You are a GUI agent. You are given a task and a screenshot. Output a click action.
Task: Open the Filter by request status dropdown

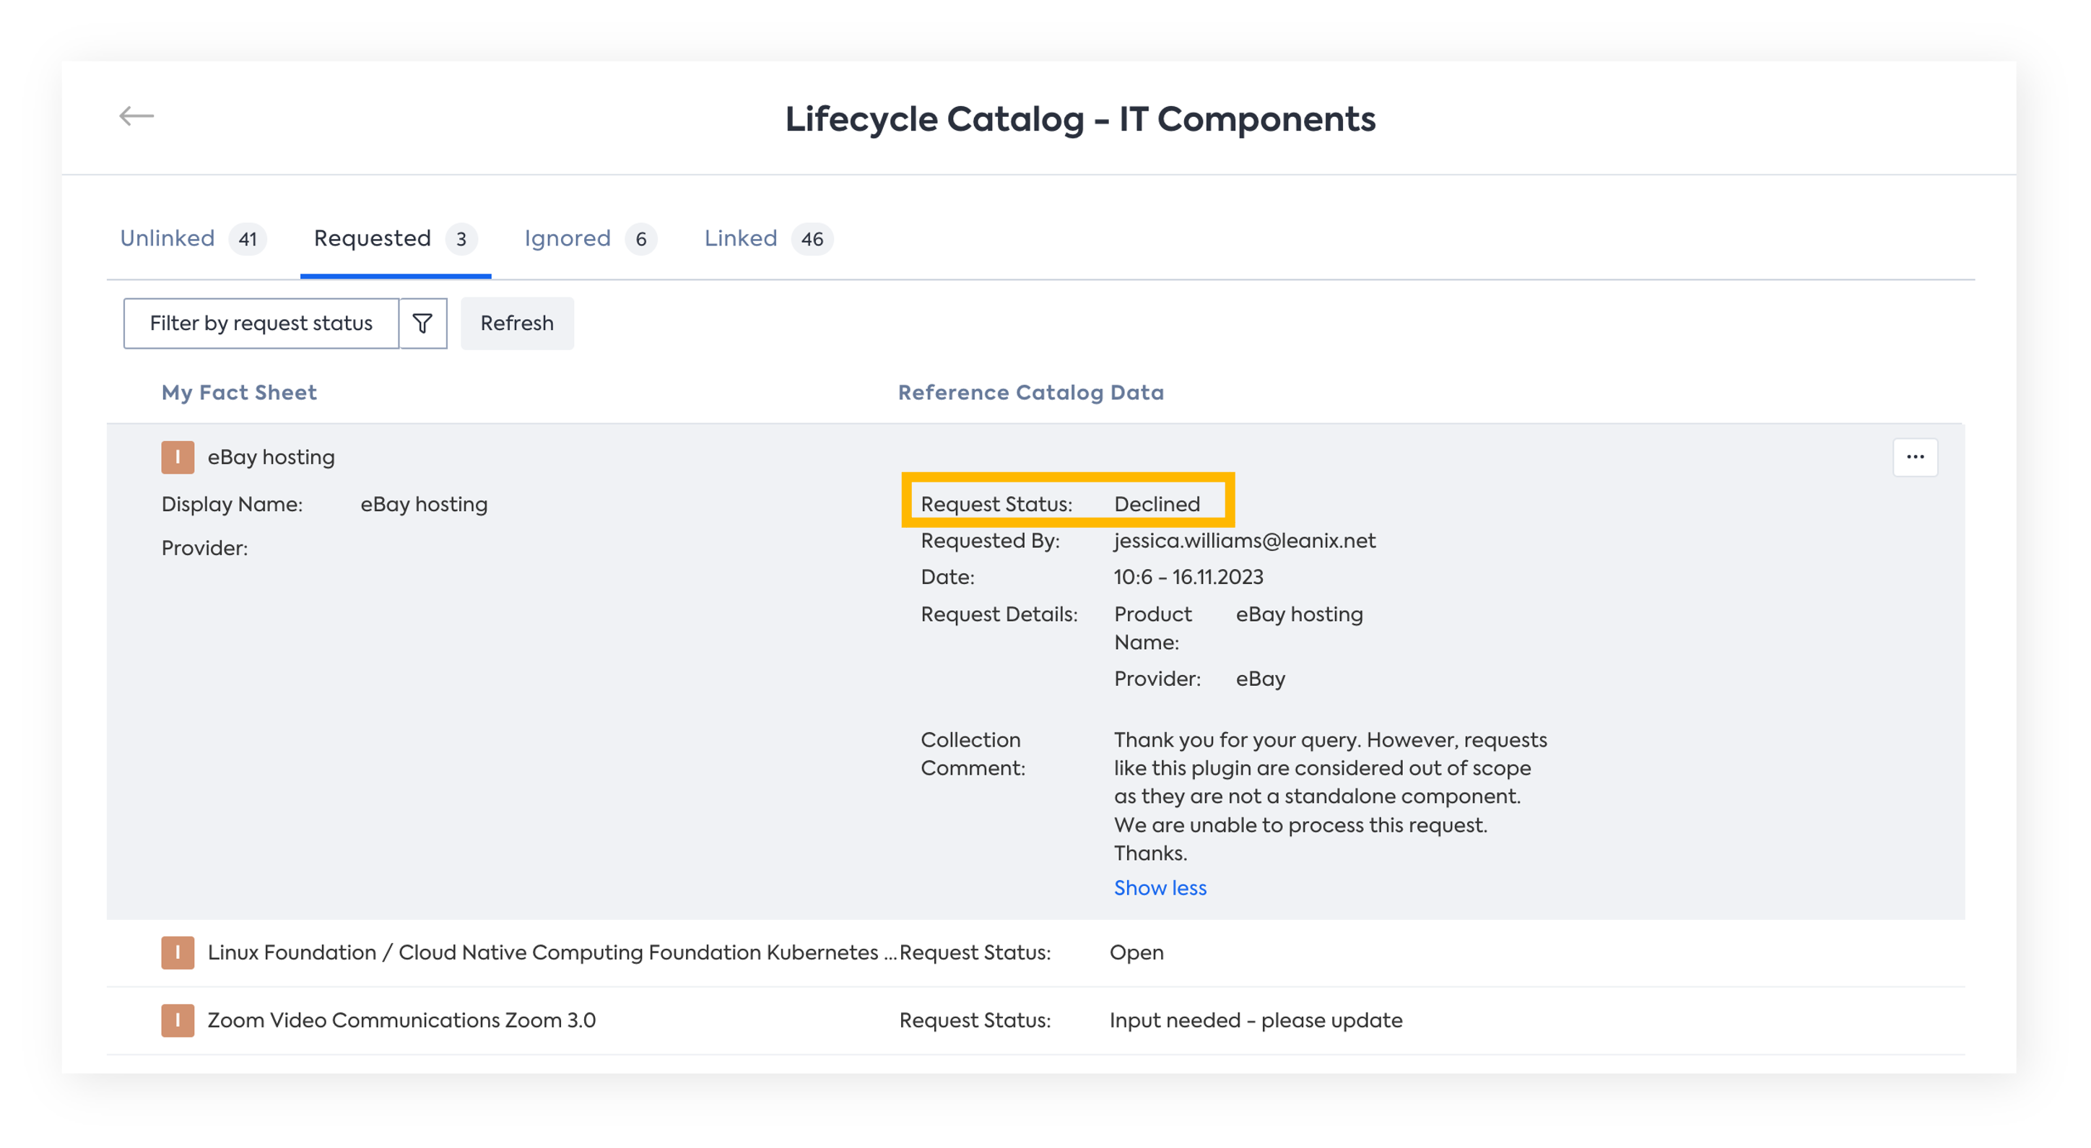(261, 323)
